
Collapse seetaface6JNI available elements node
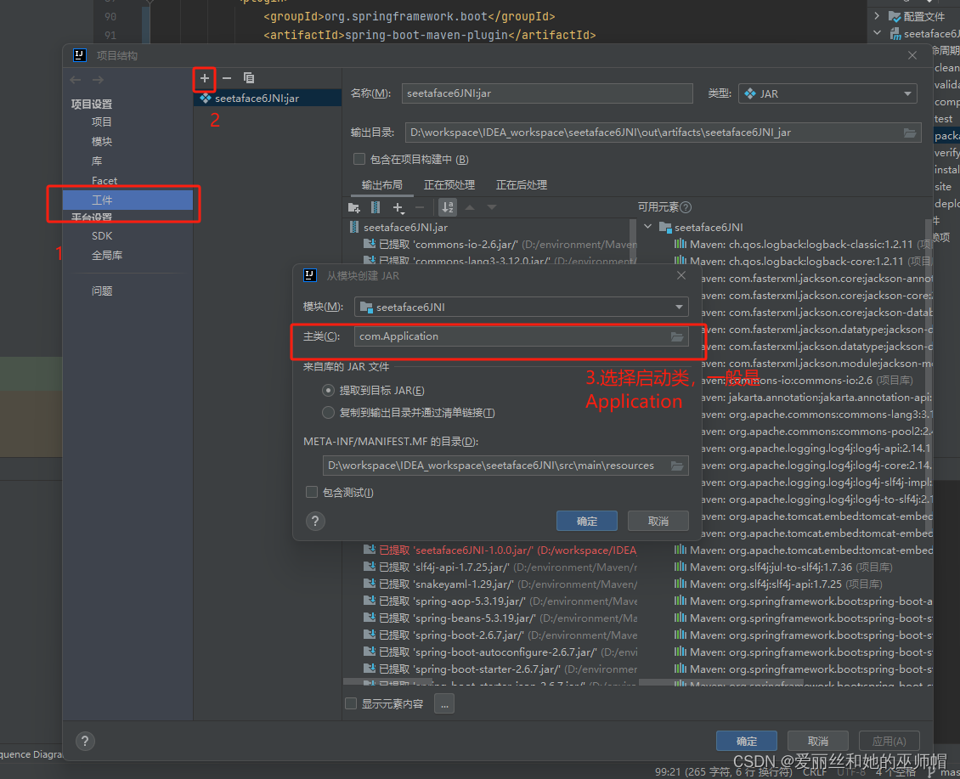click(x=647, y=227)
